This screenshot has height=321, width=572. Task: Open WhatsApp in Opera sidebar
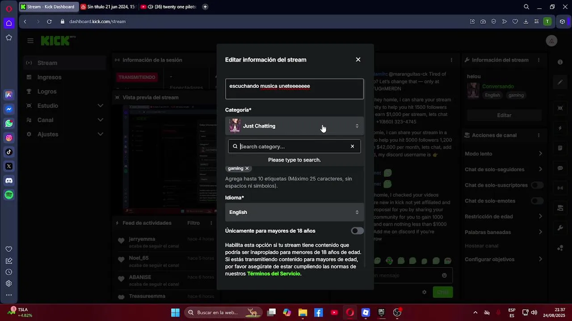coord(9,123)
